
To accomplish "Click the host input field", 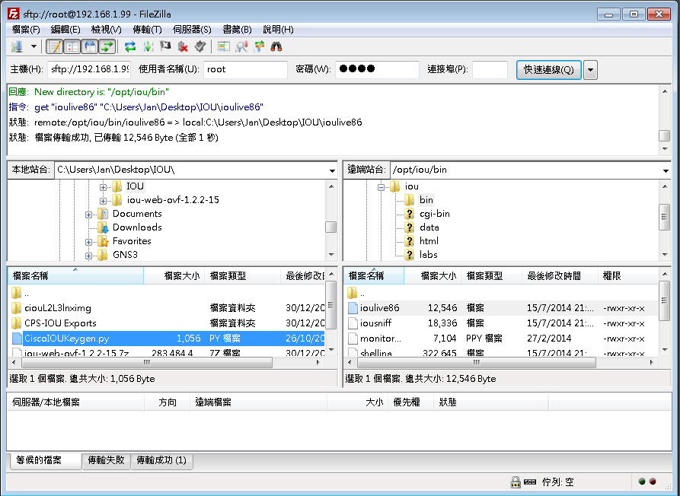I will click(x=89, y=69).
